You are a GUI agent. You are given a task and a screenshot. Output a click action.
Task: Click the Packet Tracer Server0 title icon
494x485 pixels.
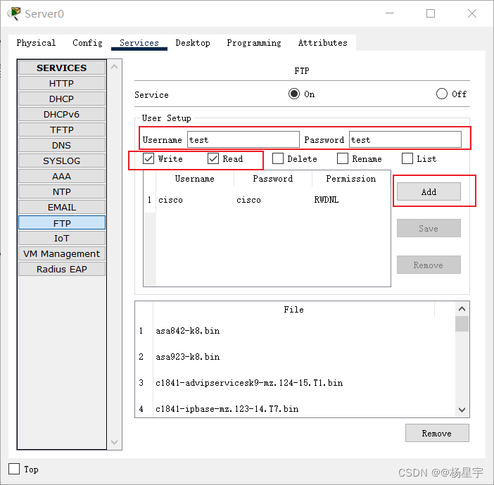coord(14,13)
